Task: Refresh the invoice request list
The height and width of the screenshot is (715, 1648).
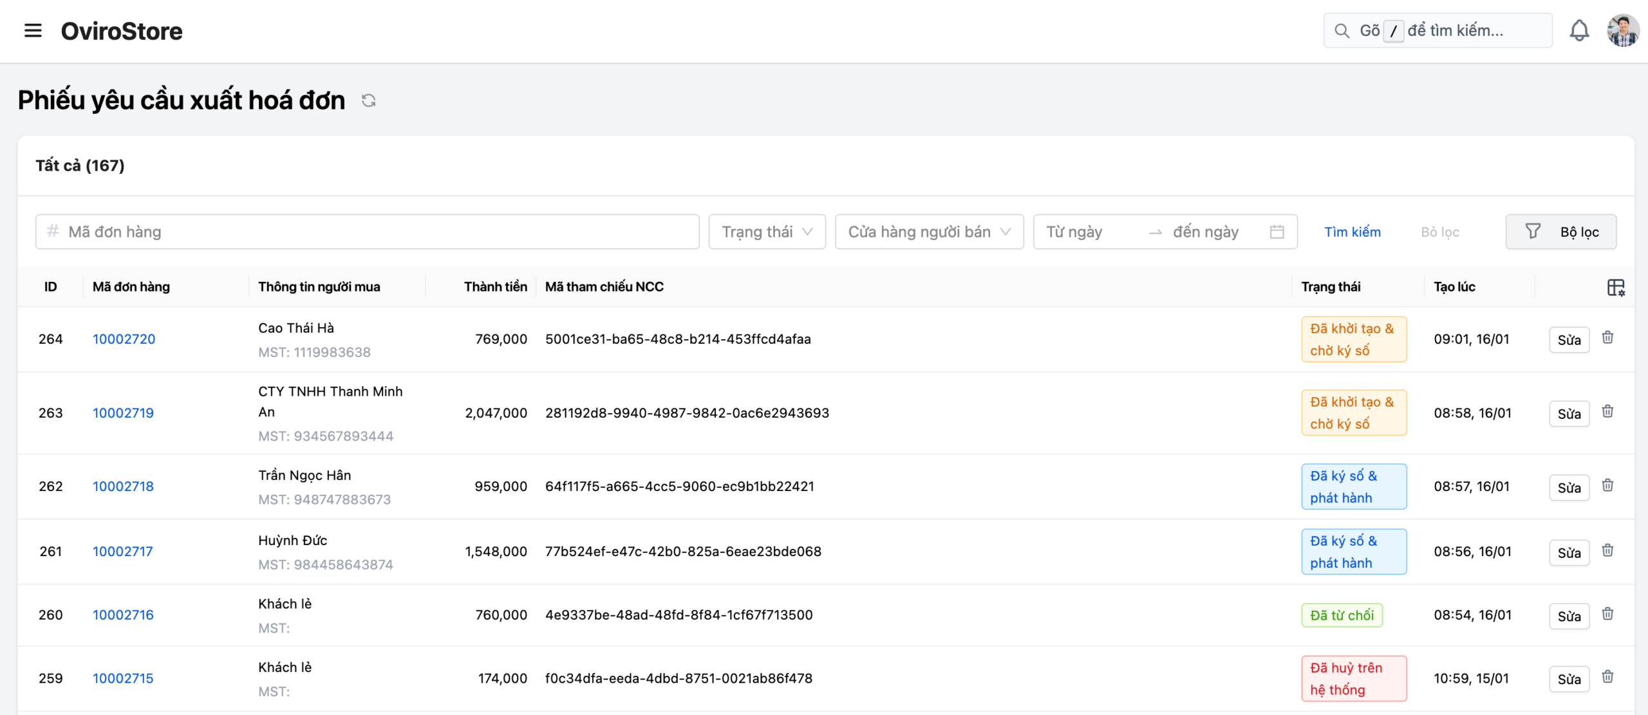Action: (x=368, y=100)
